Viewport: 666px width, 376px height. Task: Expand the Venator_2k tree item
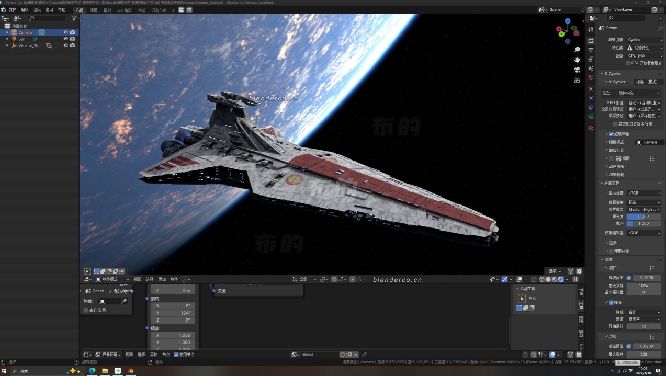[x=7, y=45]
